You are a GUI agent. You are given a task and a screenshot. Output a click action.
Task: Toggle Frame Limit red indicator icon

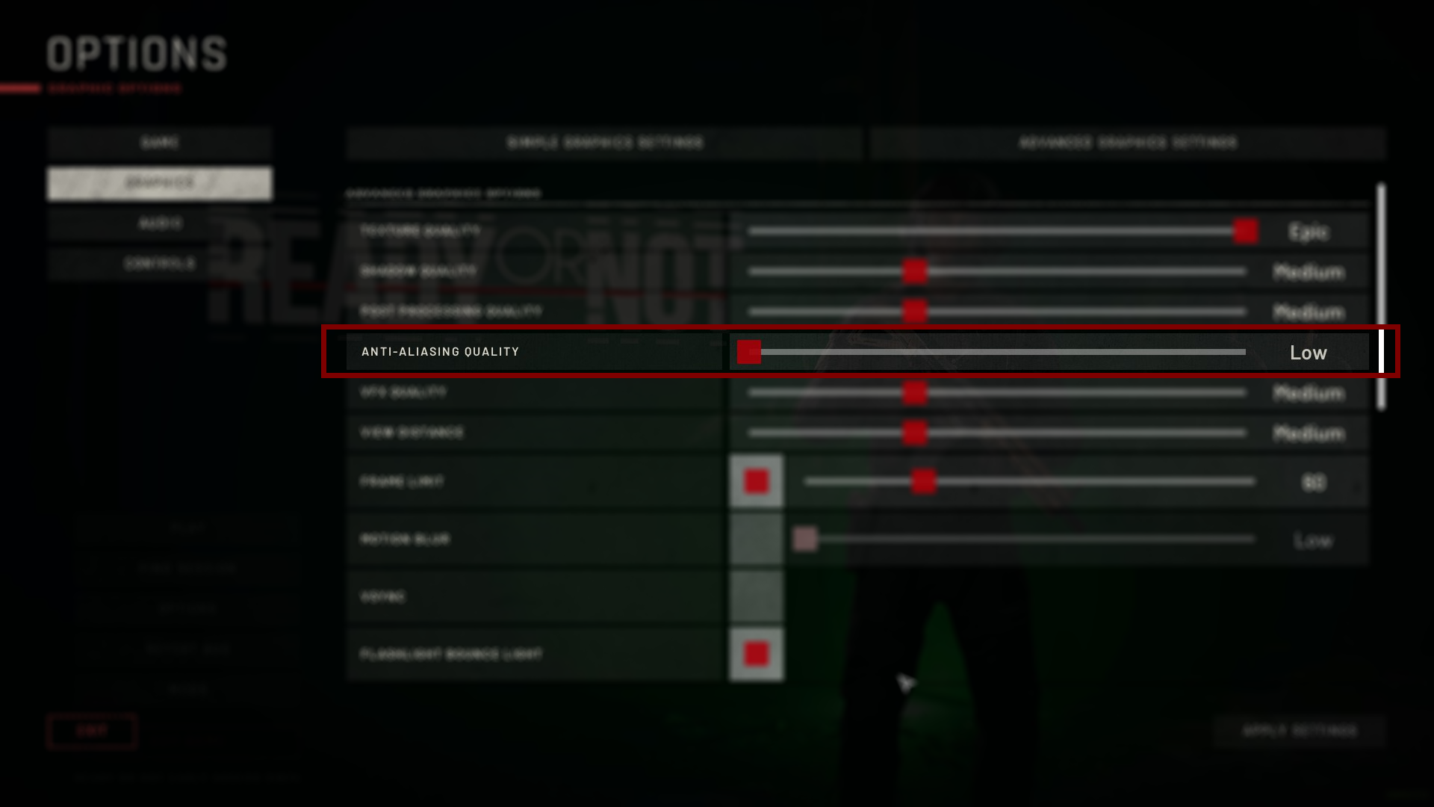click(757, 482)
